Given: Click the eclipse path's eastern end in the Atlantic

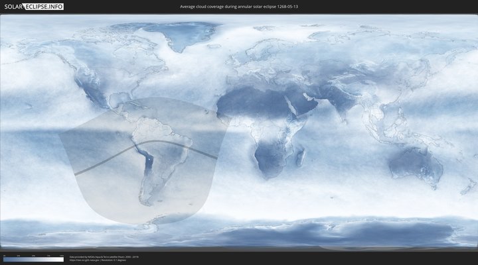Looking at the screenshot, I should tap(214, 157).
